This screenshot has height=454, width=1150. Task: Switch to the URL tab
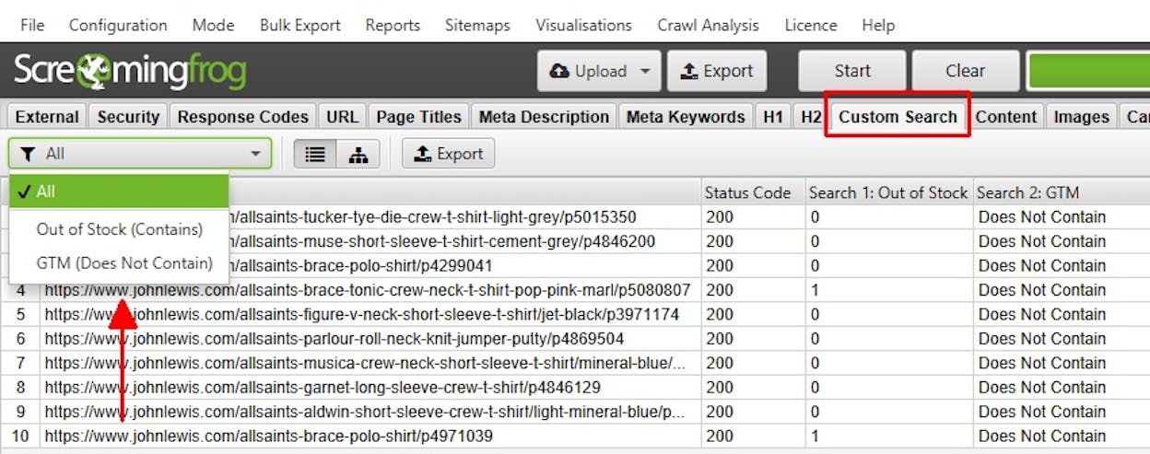coord(342,117)
